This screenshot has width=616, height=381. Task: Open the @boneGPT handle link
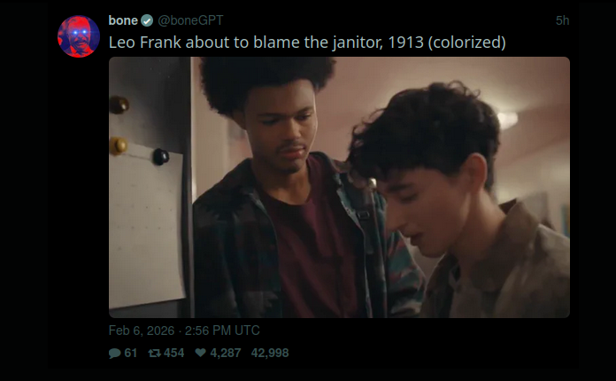[x=190, y=20]
